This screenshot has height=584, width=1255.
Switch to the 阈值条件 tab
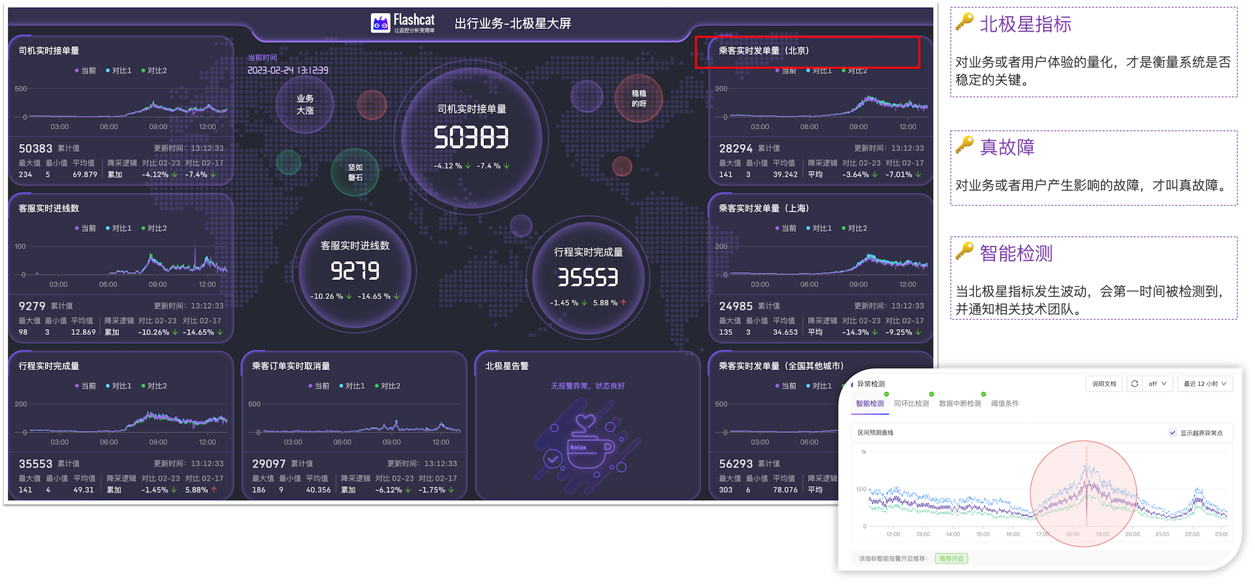click(x=1005, y=403)
